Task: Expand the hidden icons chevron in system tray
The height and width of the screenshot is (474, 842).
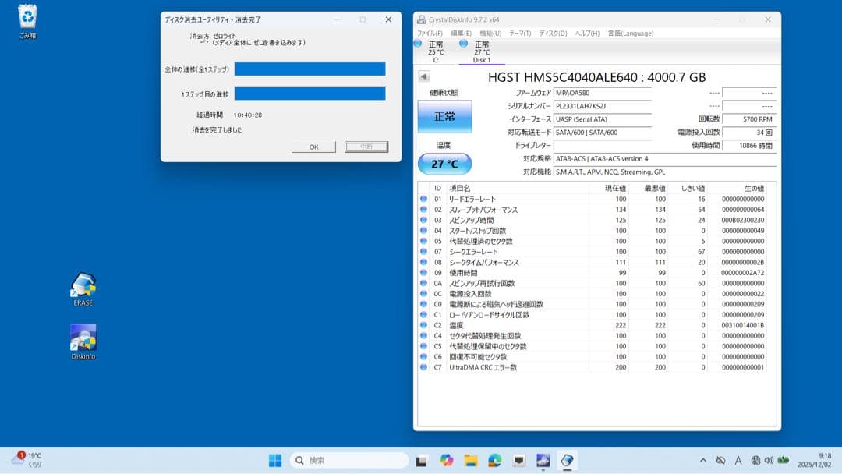Action: [x=702, y=460]
